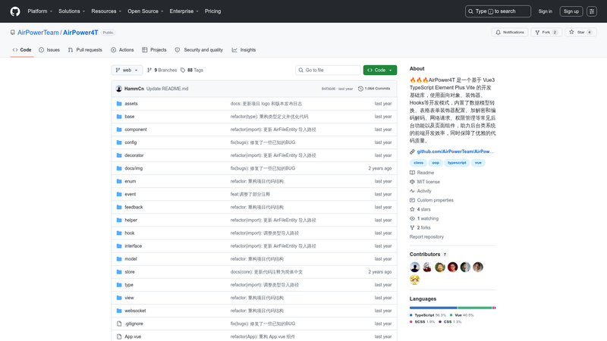607x341 pixels.
Task: Click the typescript topic tag
Action: 457,163
